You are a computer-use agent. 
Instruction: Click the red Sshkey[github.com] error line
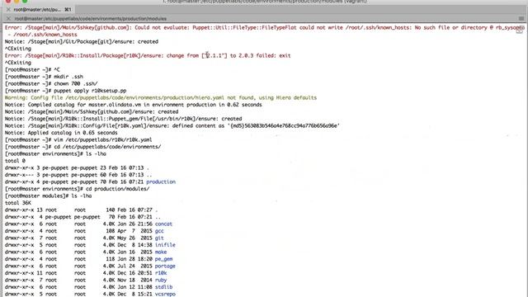[x=264, y=27]
